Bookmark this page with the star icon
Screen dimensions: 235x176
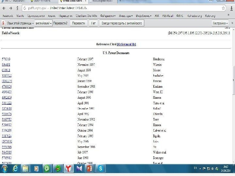tap(223, 8)
